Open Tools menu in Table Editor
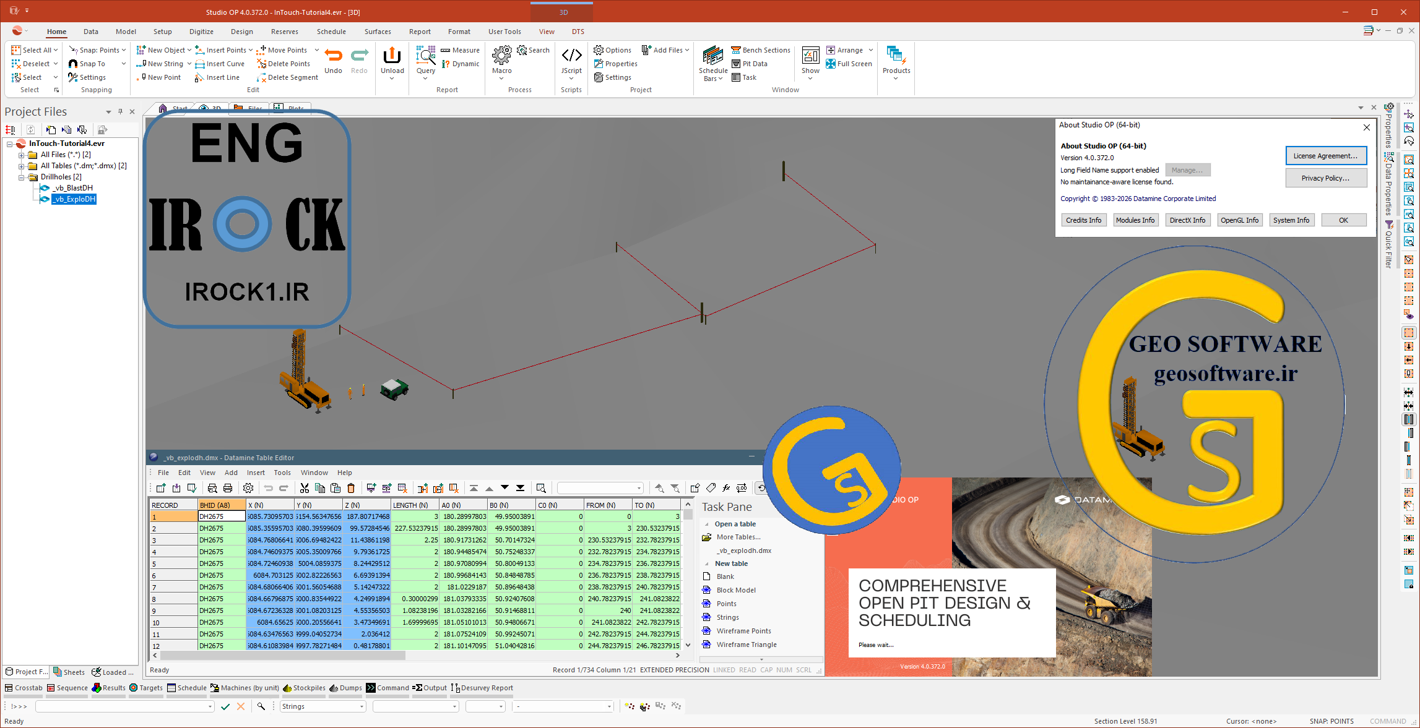The width and height of the screenshot is (1420, 728). [282, 473]
